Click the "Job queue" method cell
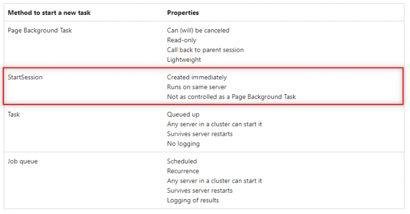The height and width of the screenshot is (214, 410). pyautogui.click(x=22, y=161)
